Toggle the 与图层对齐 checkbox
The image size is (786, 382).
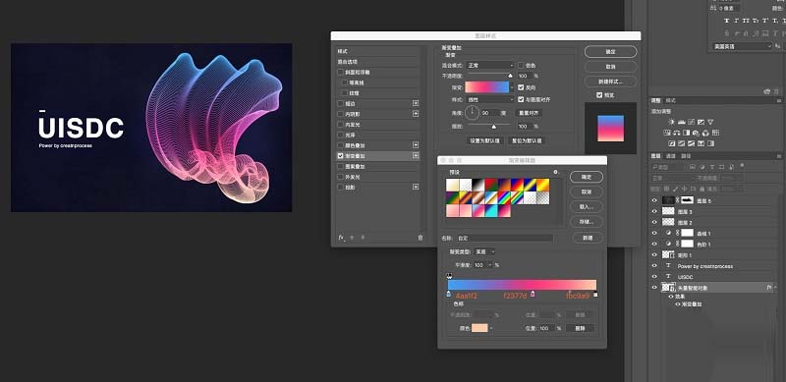pos(521,99)
